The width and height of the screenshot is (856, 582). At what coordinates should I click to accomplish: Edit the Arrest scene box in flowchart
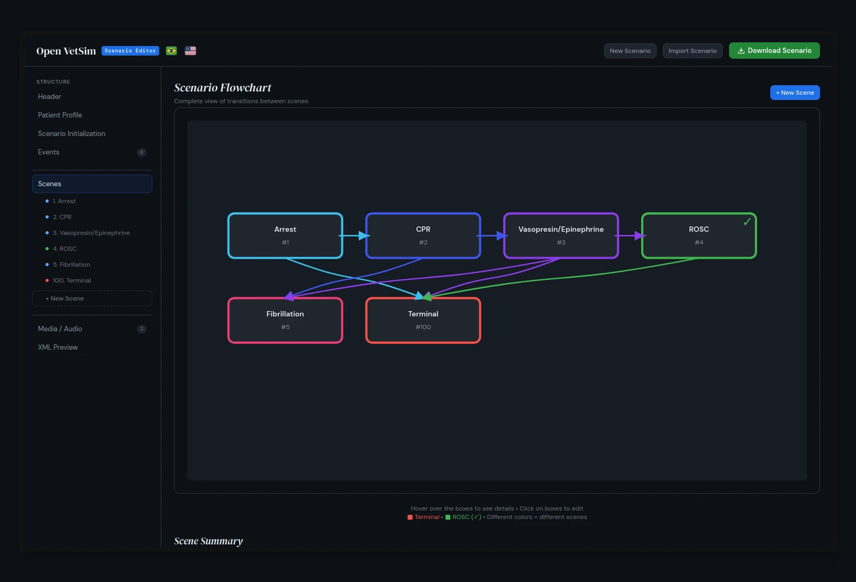tap(285, 235)
